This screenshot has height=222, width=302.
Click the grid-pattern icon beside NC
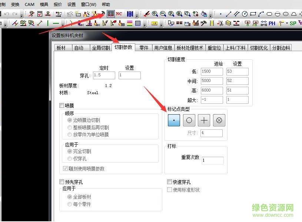[x=110, y=13]
